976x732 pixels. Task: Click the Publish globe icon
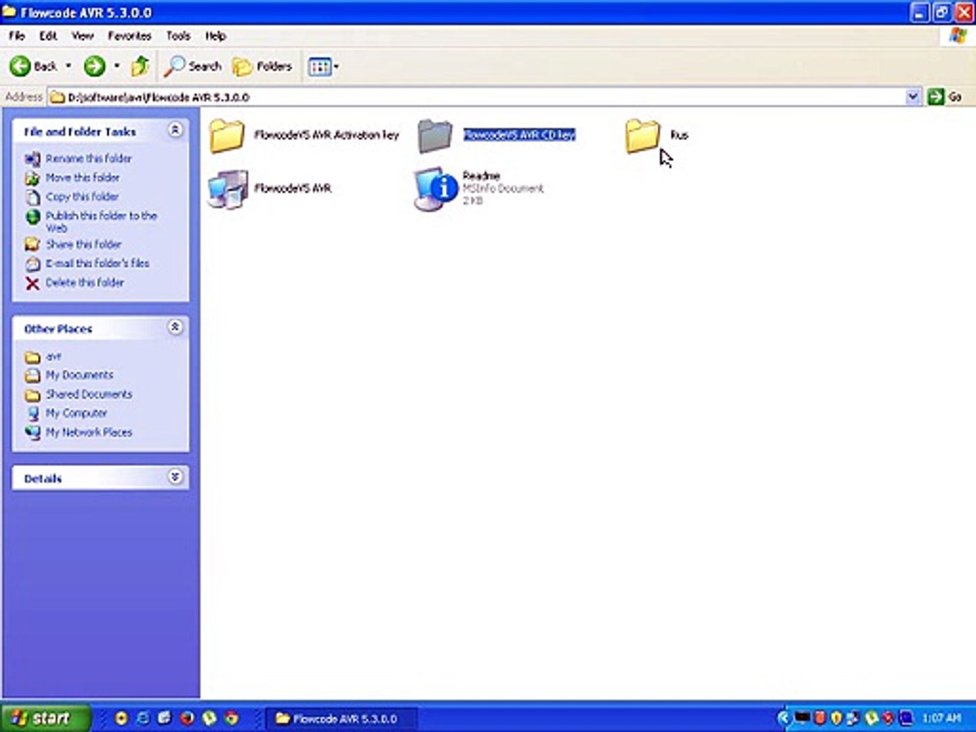[x=33, y=217]
